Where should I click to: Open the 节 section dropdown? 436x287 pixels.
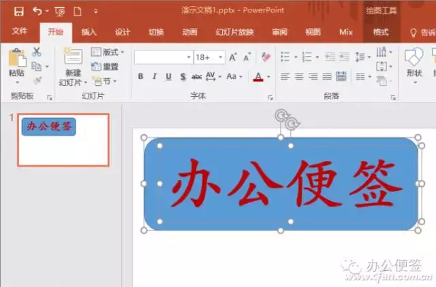(105, 81)
